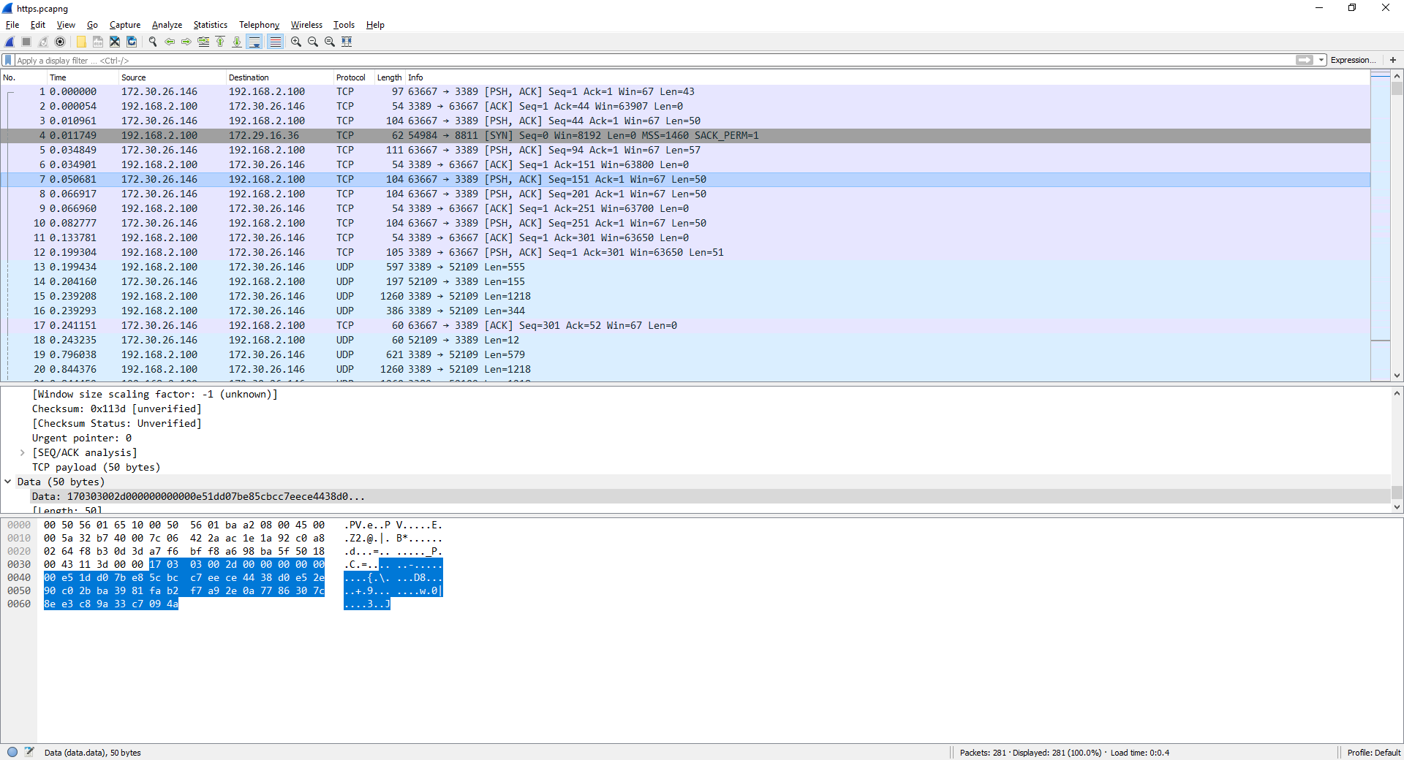The width and height of the screenshot is (1404, 760).
Task: Open the find packet search tool
Action: point(153,42)
